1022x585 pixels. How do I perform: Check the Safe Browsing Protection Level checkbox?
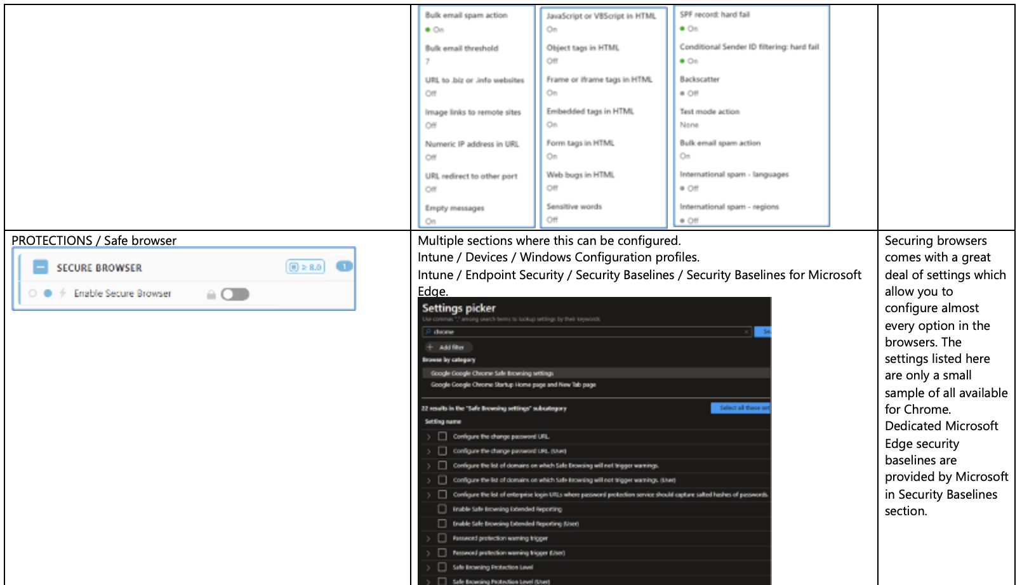(442, 567)
